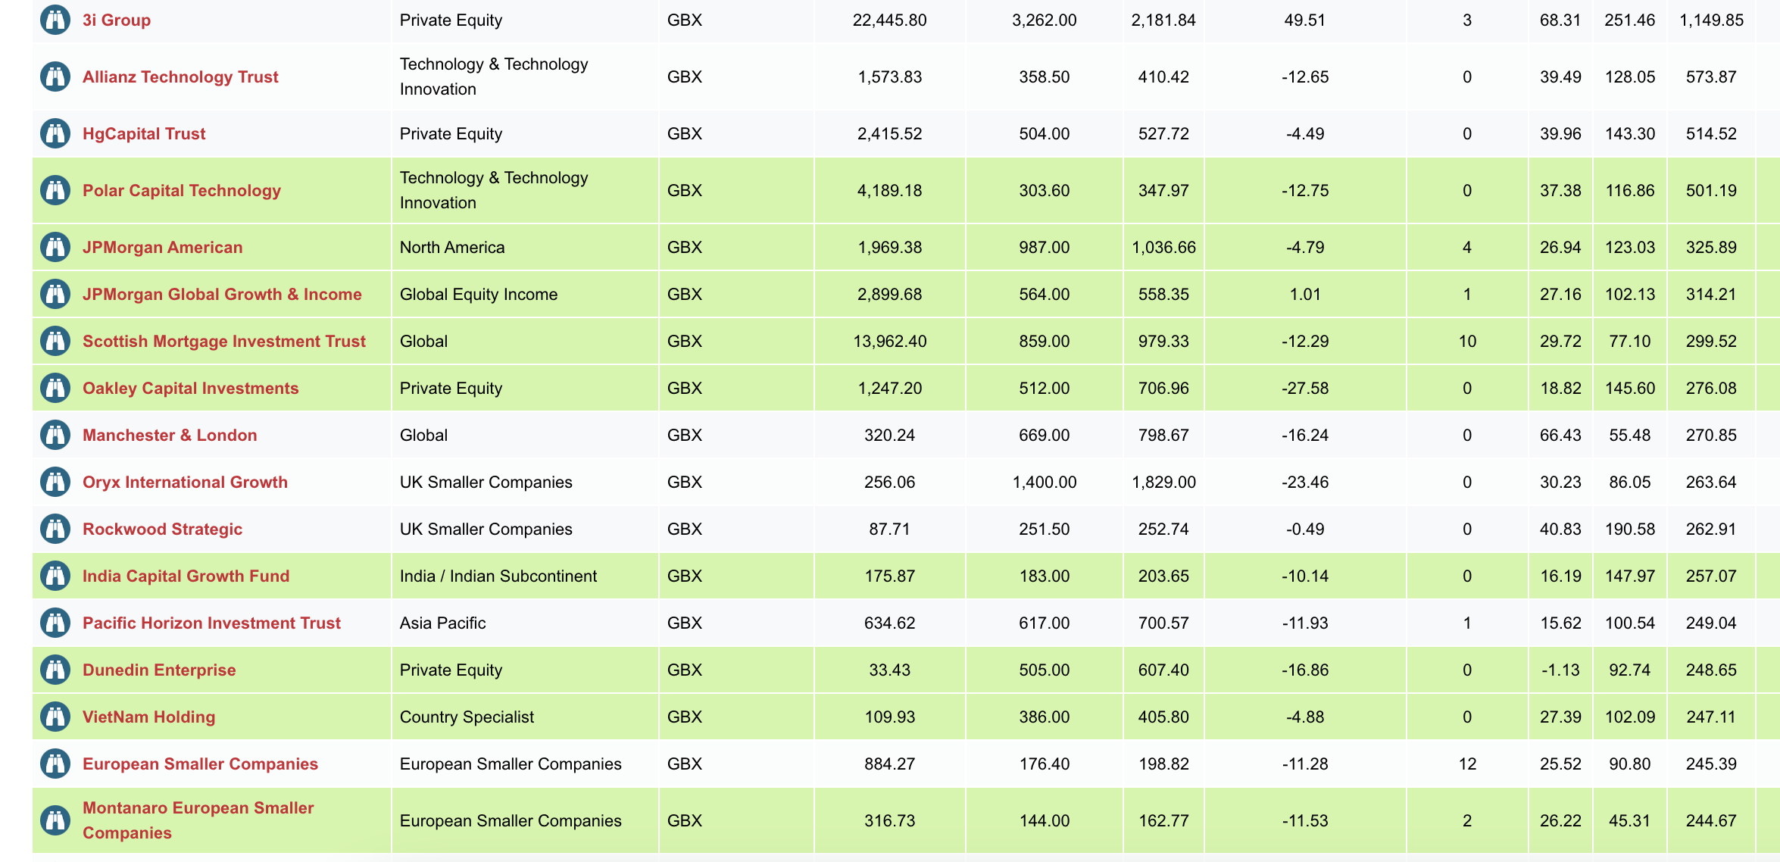Open VietNam Holding link
Viewport: 1780px width, 862px height.
pyautogui.click(x=149, y=717)
